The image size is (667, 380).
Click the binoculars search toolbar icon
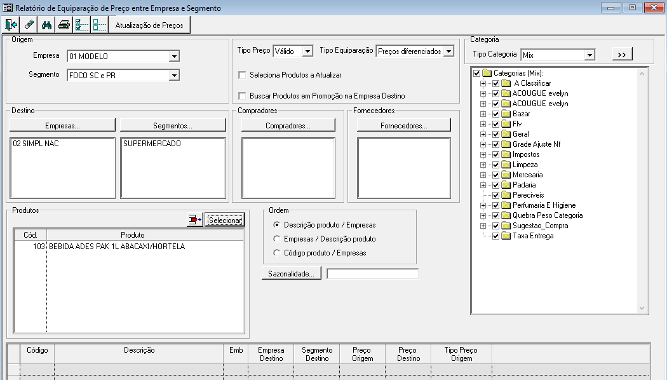46,25
